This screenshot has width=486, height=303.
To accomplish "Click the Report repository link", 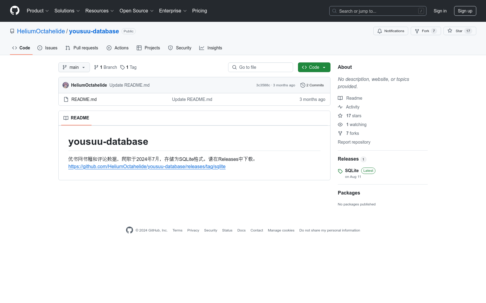I will tap(354, 142).
